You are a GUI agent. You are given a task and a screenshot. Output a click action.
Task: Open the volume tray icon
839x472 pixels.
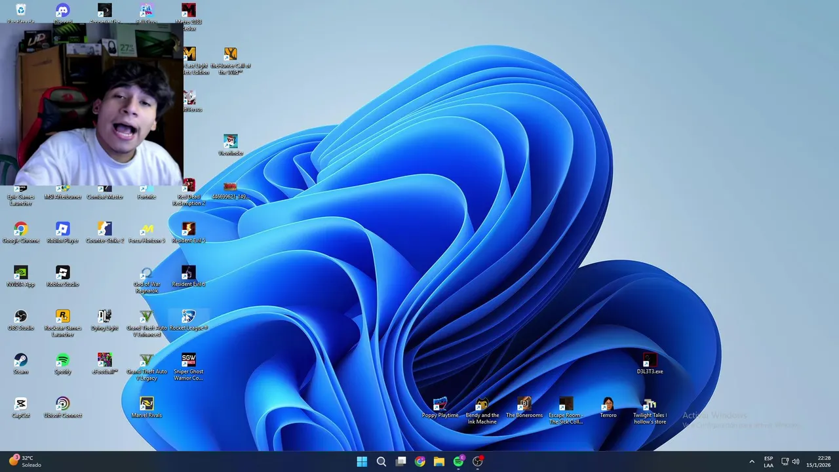pyautogui.click(x=796, y=462)
